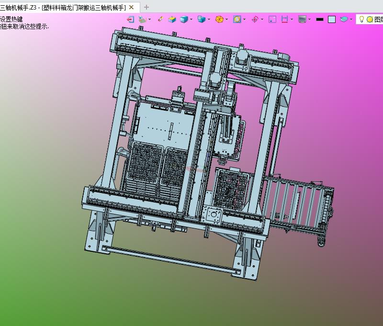383x326 pixels.
Task: Click the exit icon with red arrow
Action: (130, 19)
